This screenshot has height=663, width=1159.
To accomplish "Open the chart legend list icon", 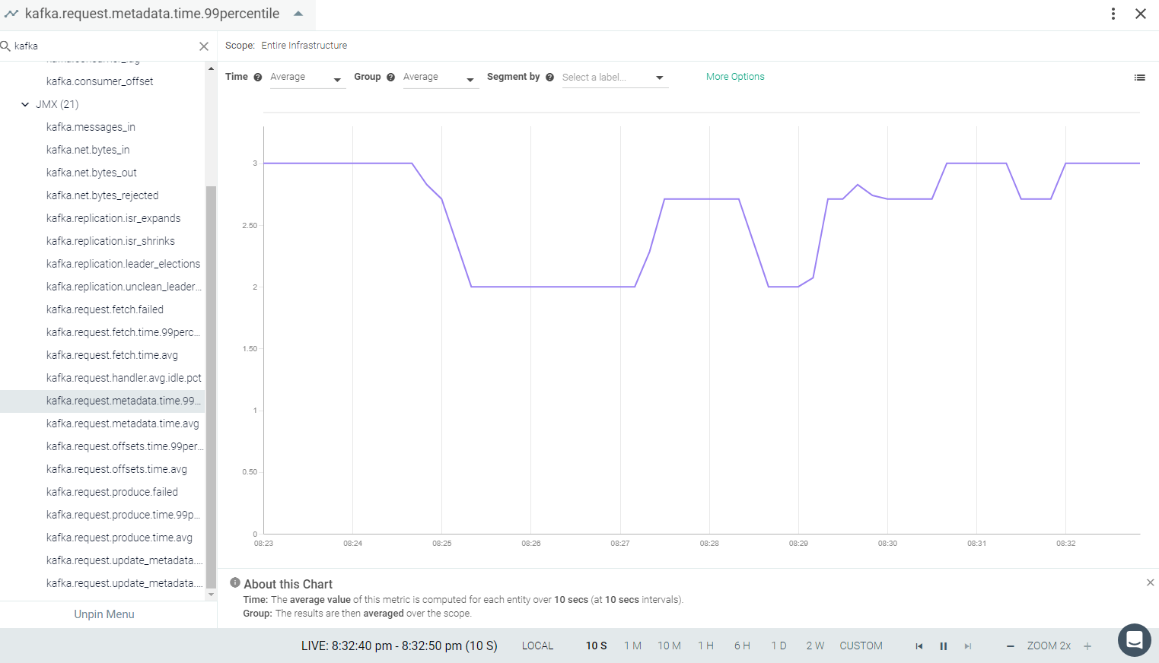I will (x=1139, y=78).
